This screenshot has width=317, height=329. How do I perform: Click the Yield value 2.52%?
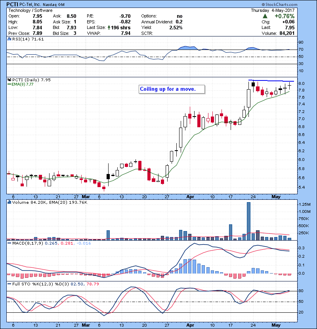click(176, 27)
